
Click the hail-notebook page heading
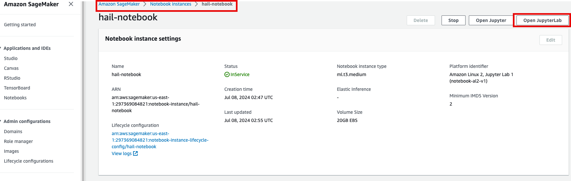[x=128, y=17]
